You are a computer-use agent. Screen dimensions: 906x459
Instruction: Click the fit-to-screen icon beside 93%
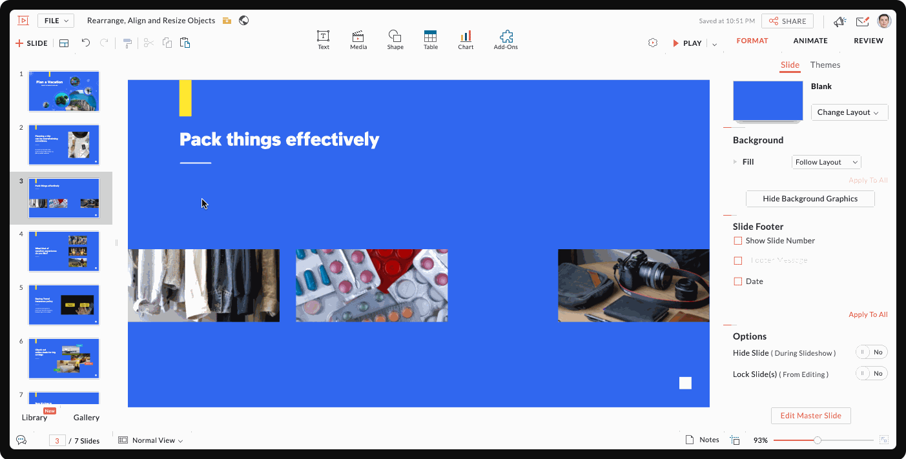tap(735, 440)
